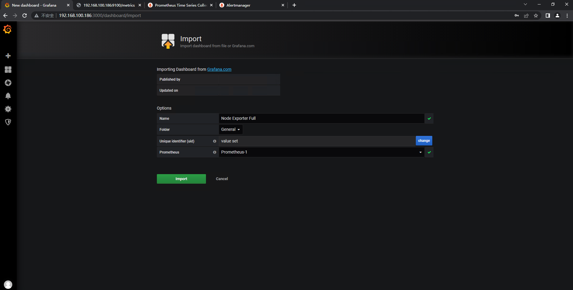Open the browser profile icon

point(557,16)
